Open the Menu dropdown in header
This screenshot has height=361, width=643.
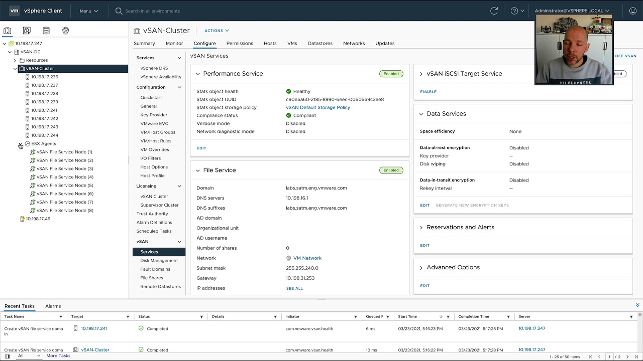pyautogui.click(x=89, y=11)
